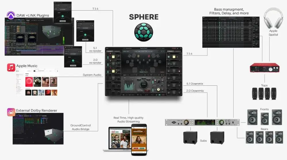This screenshot has width=287, height=160.
Task: Open the Apple Music red app icon
Action: pos(11,67)
